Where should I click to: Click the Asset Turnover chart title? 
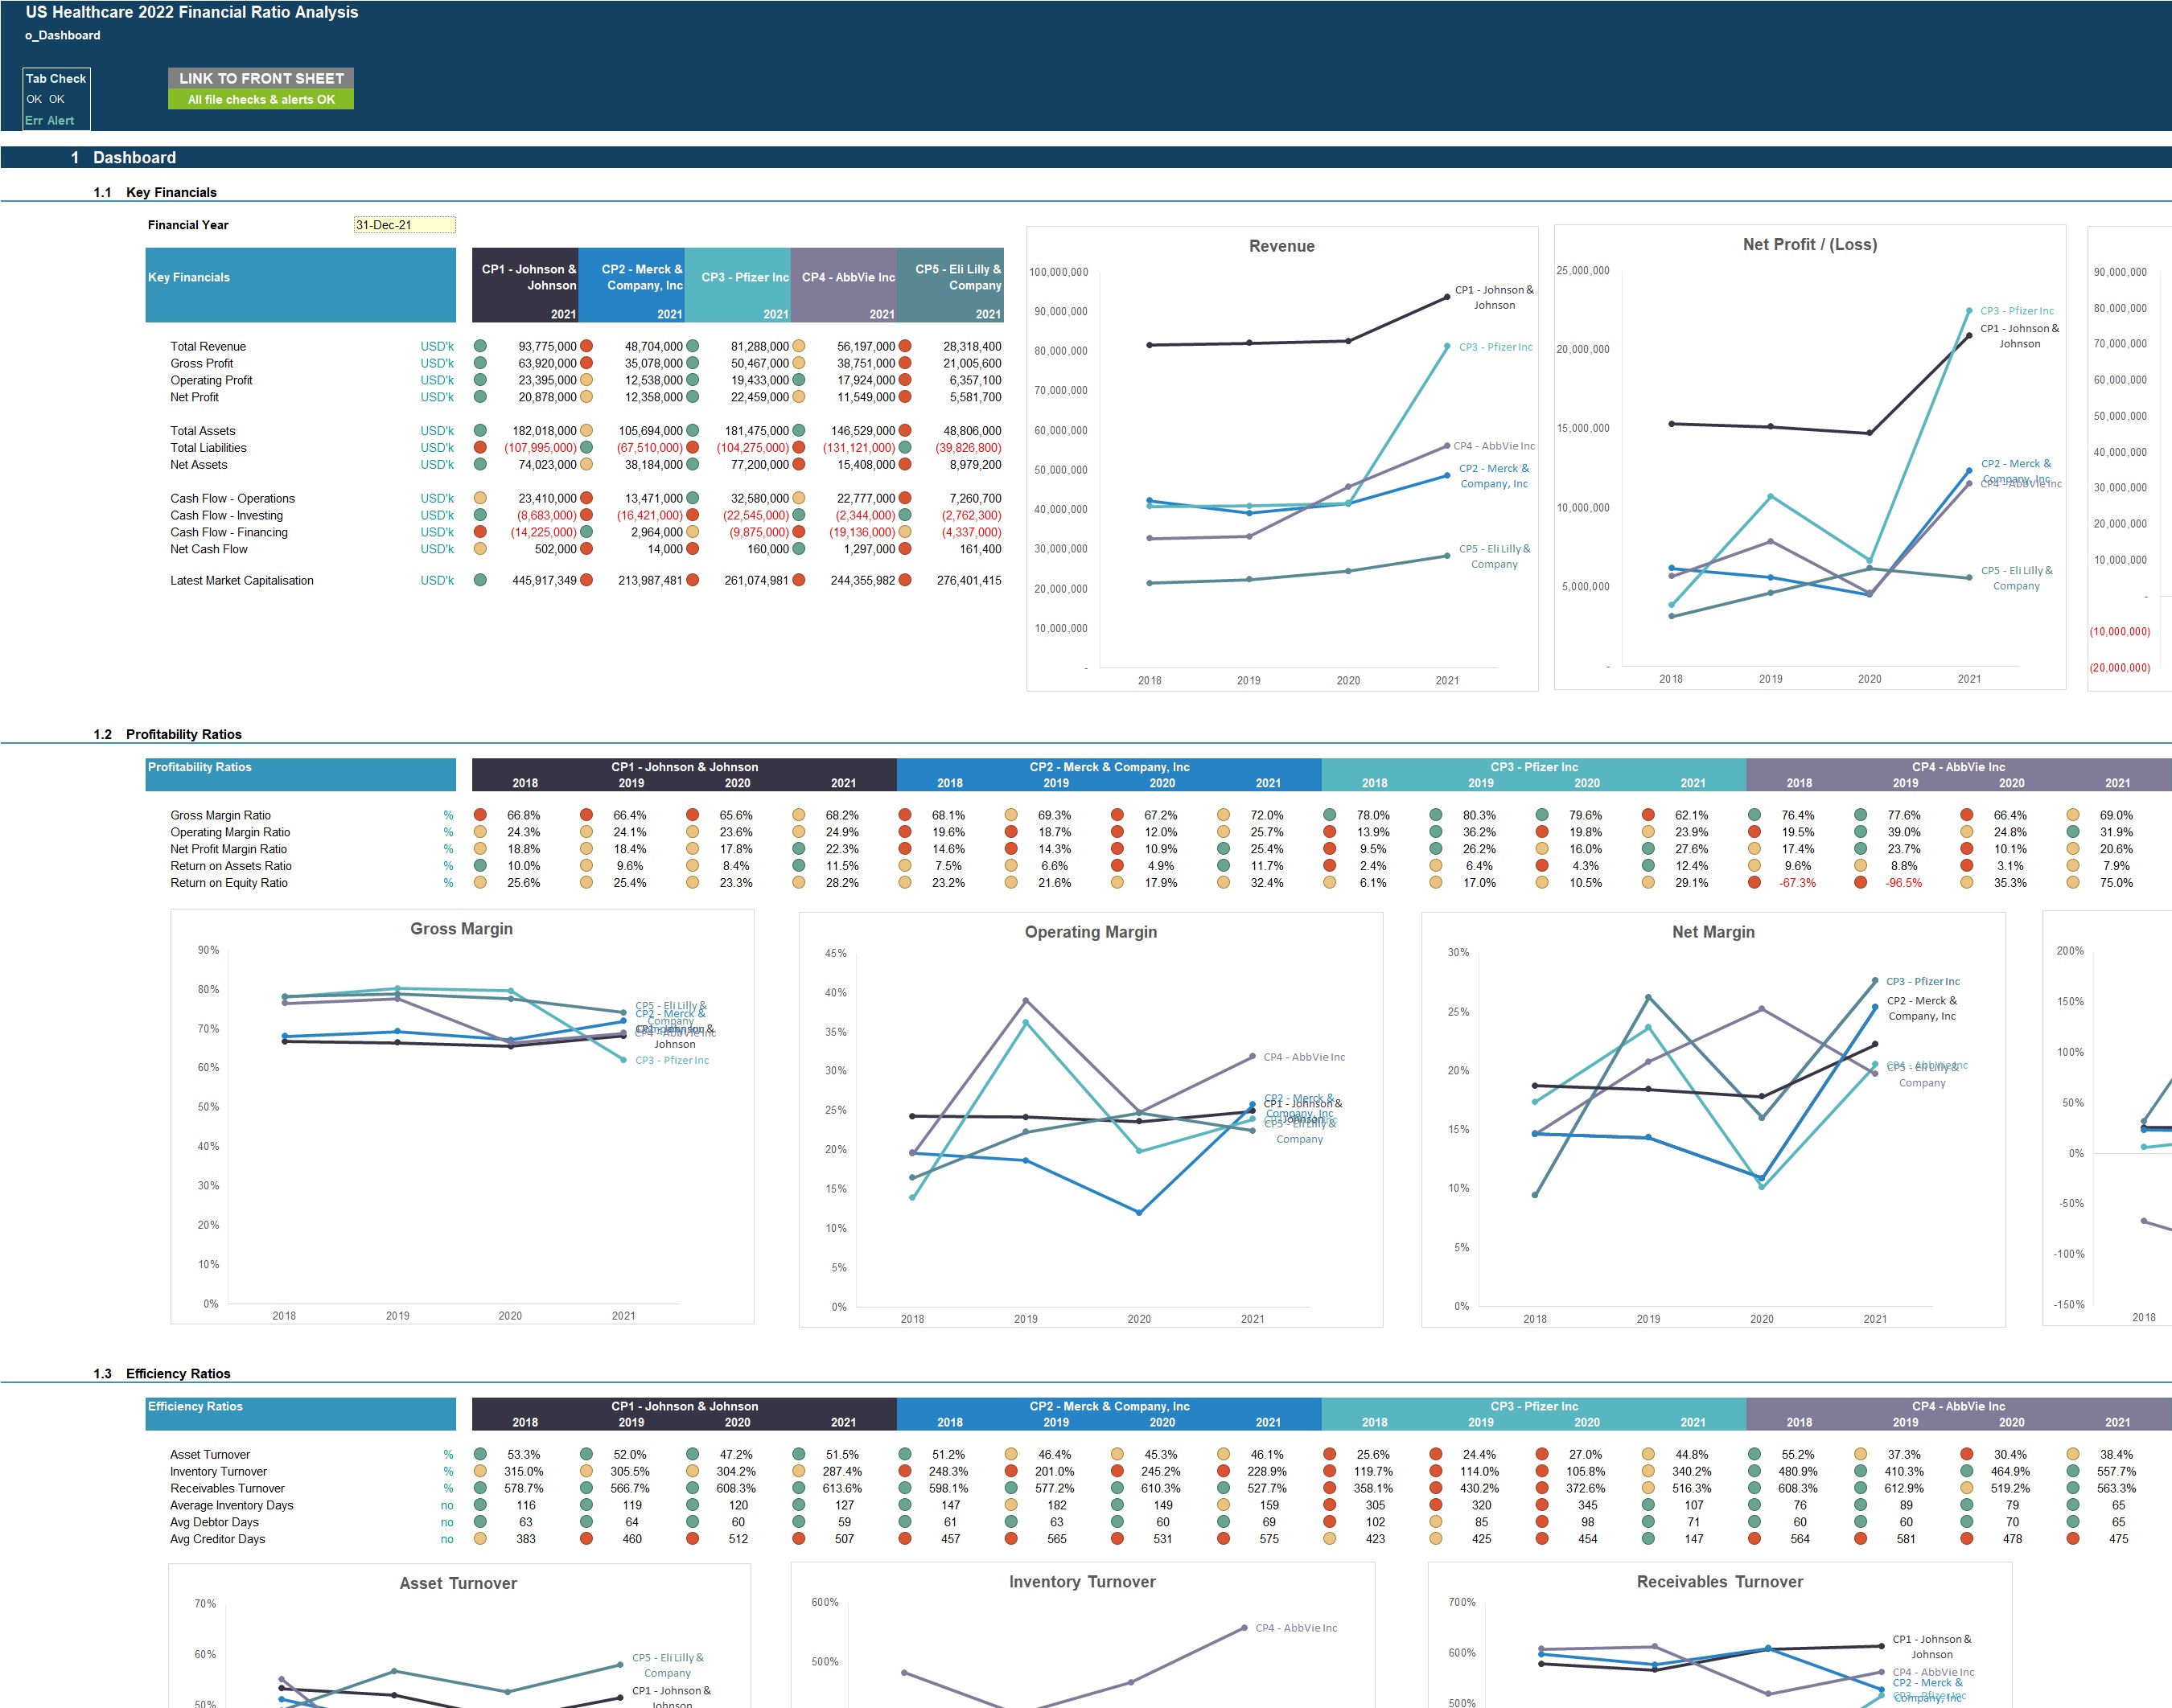coord(459,1583)
